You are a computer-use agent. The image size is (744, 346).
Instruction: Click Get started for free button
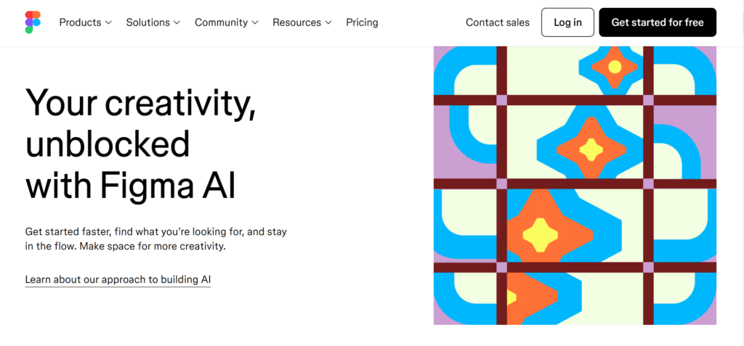[657, 22]
